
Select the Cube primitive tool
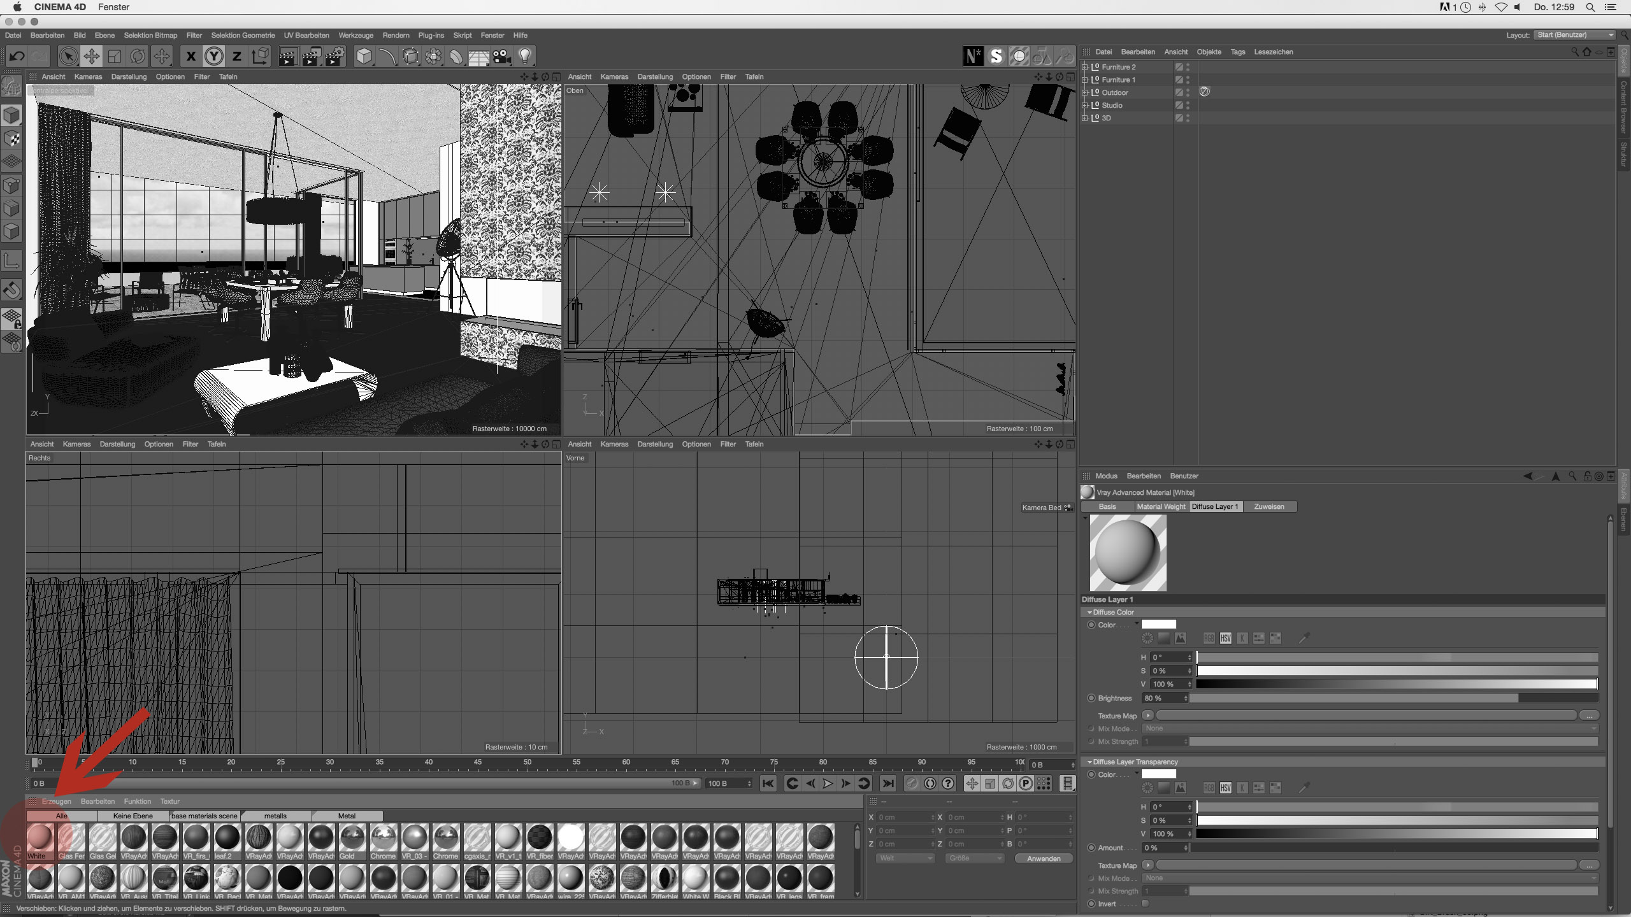tap(365, 56)
